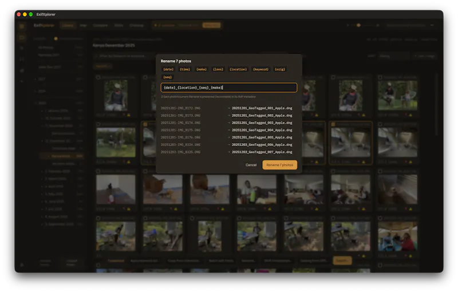The width and height of the screenshot is (458, 292).
Task: Open the Library tab behind the dialog
Action: (68, 25)
